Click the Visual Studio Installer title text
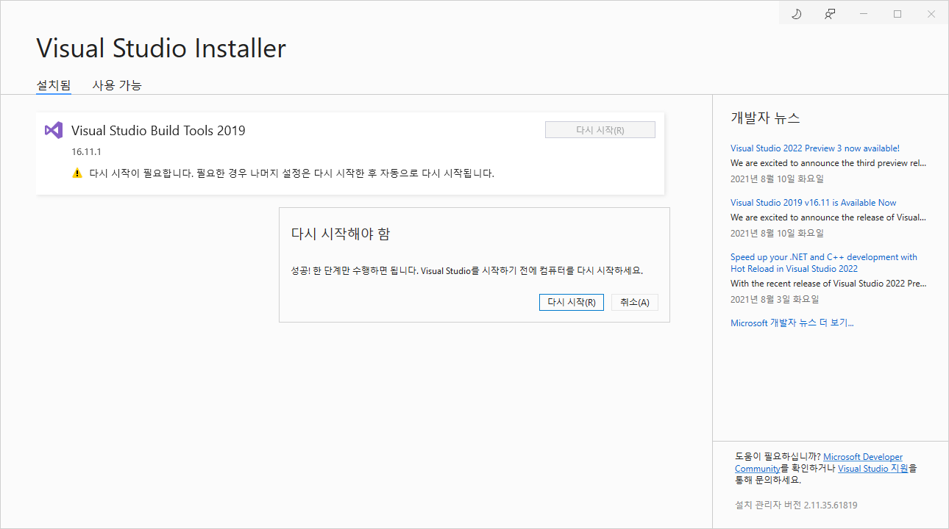 pos(161,48)
